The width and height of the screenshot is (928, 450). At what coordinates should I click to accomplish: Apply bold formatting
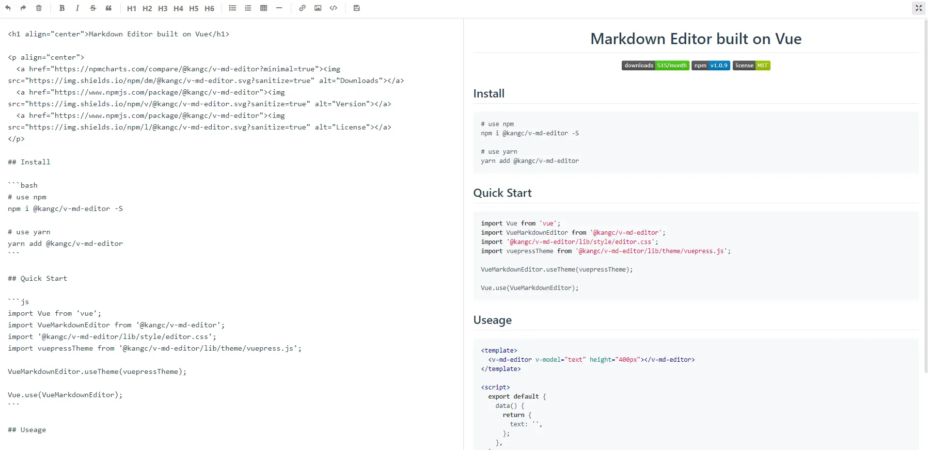[x=62, y=8]
